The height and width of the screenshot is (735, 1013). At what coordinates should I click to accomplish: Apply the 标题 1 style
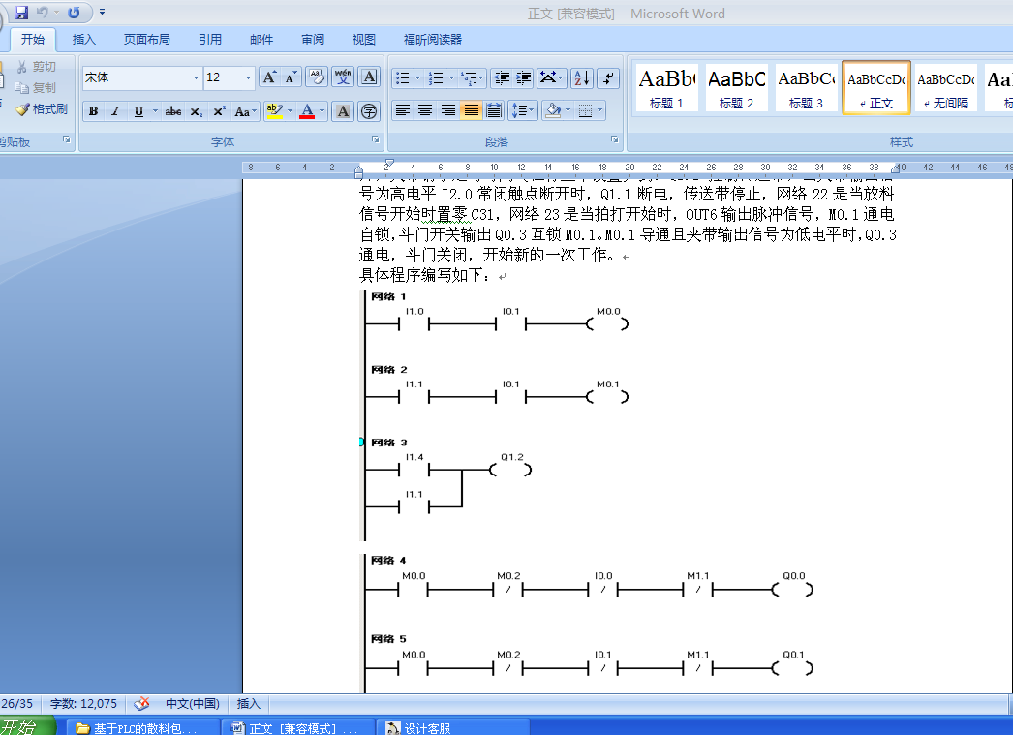(666, 87)
